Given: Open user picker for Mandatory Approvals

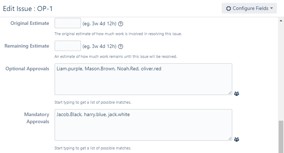Looking at the screenshot, I should click(237, 140).
